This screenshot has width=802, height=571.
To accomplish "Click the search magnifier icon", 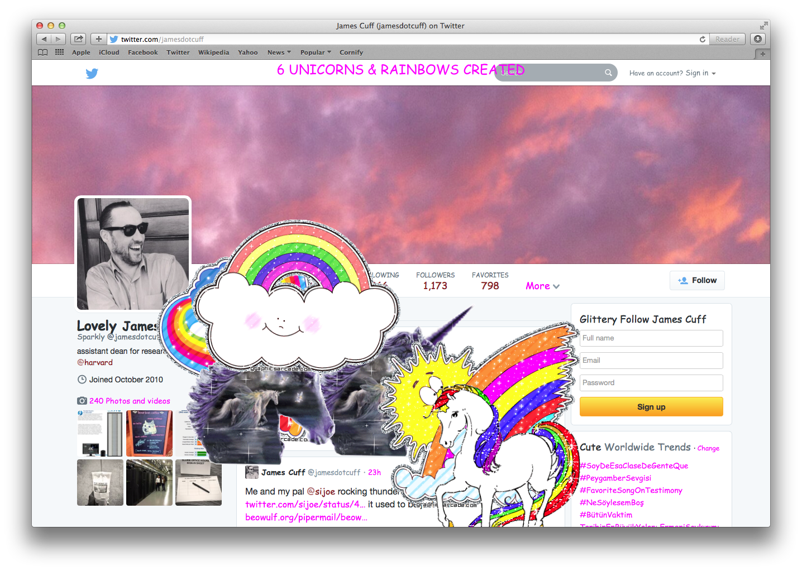I will (608, 73).
